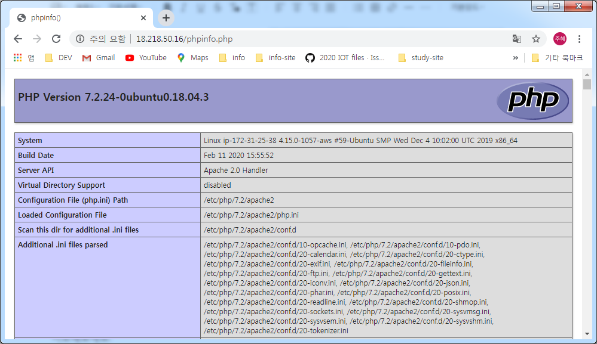Viewport: 597px width, 344px height.
Task: Open the info bookmark folder
Action: click(x=232, y=58)
